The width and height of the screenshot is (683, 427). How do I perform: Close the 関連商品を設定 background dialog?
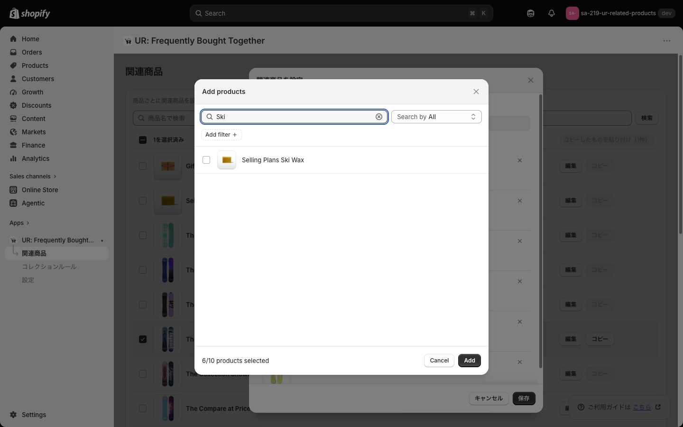pyautogui.click(x=531, y=80)
